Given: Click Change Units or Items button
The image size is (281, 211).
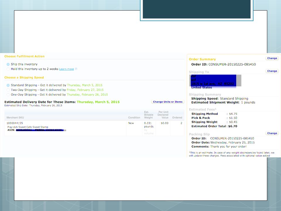Looking at the screenshot, I should point(168,102).
